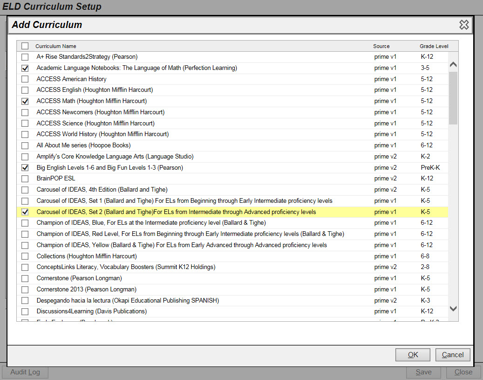This screenshot has width=483, height=380.
Task: Click 'ACCESS Newcomers' row text
Action: [x=101, y=112]
